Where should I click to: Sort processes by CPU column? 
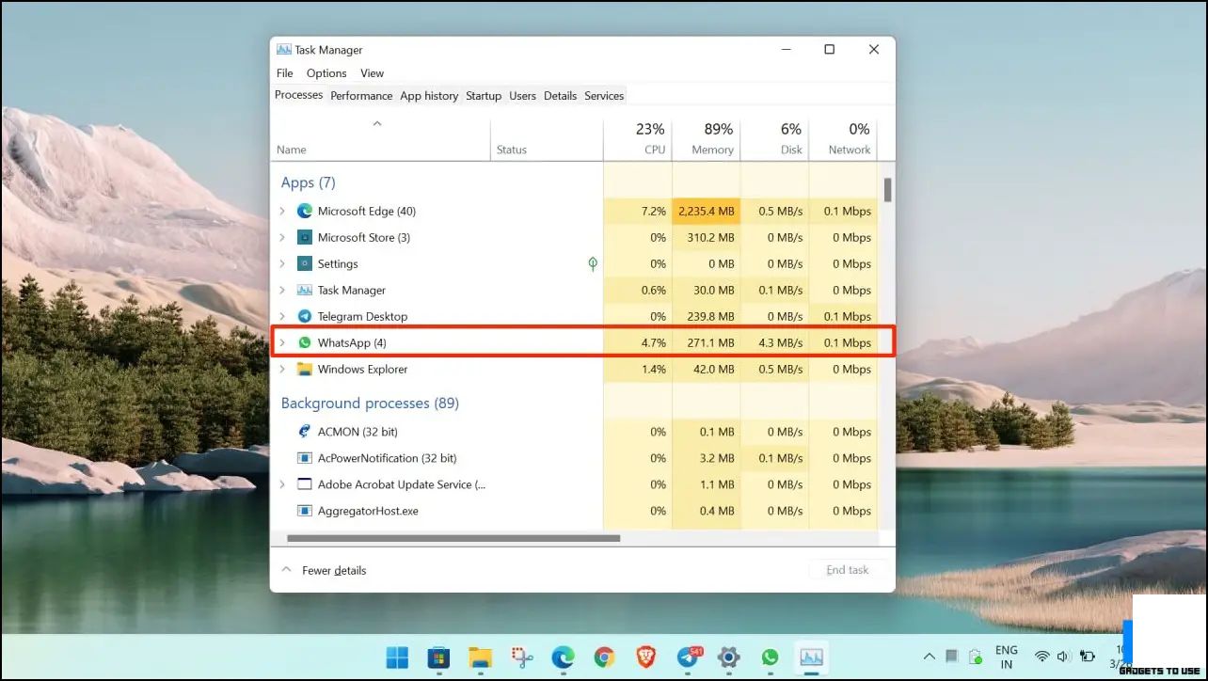pyautogui.click(x=638, y=138)
